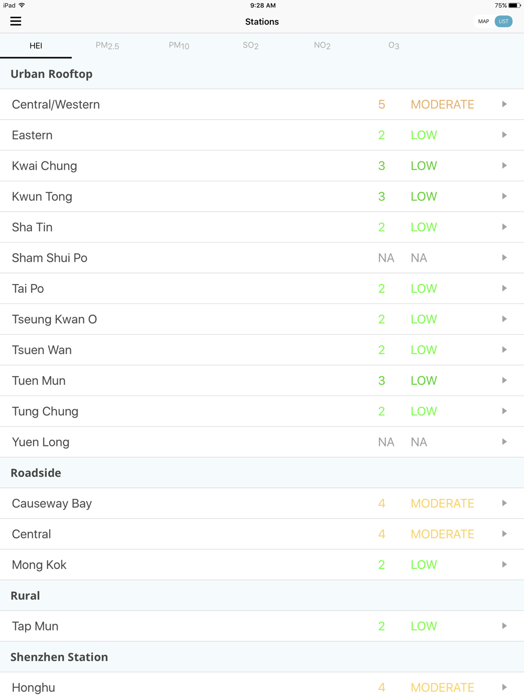Tap arrow icon for Tap Mun
524x699 pixels.
[504, 626]
